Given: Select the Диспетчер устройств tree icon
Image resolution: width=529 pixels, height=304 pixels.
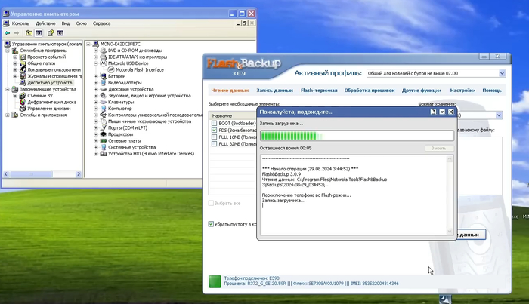Looking at the screenshot, I should (23, 83).
